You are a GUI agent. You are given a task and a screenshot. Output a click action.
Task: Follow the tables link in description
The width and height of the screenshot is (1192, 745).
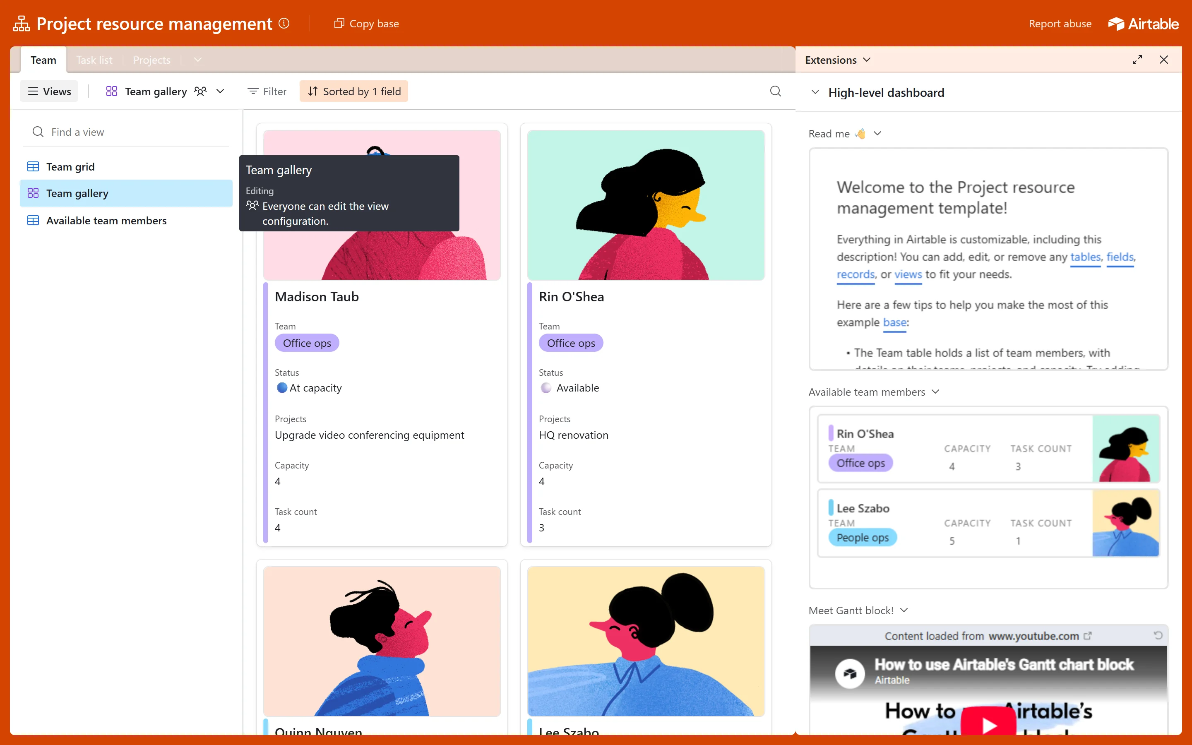point(1085,257)
